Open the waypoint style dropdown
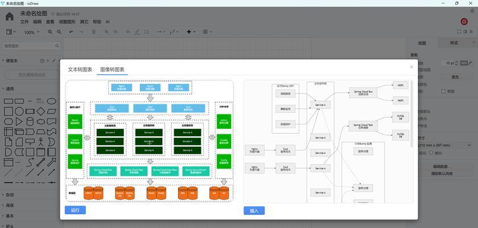Image resolution: width=478 pixels, height=228 pixels. [174, 32]
